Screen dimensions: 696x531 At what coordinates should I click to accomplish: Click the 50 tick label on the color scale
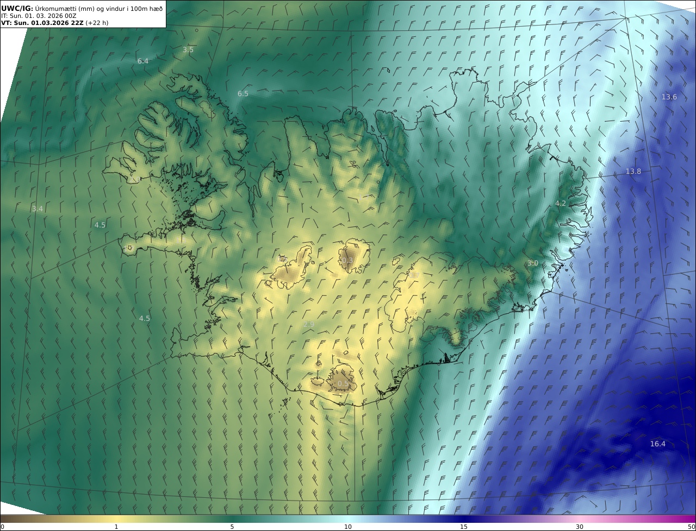[691, 527]
